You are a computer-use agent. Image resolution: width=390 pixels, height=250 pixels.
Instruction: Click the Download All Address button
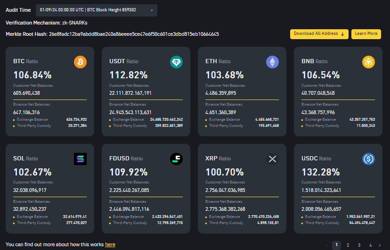point(319,34)
